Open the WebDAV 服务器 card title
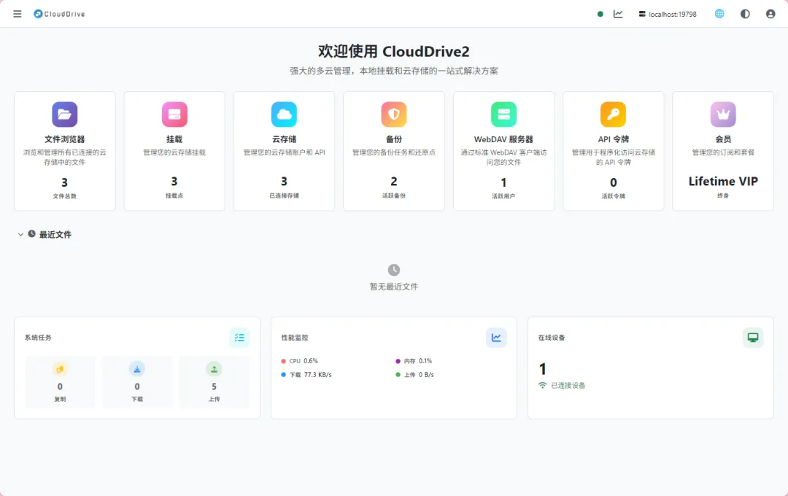This screenshot has height=496, width=788. tap(503, 139)
